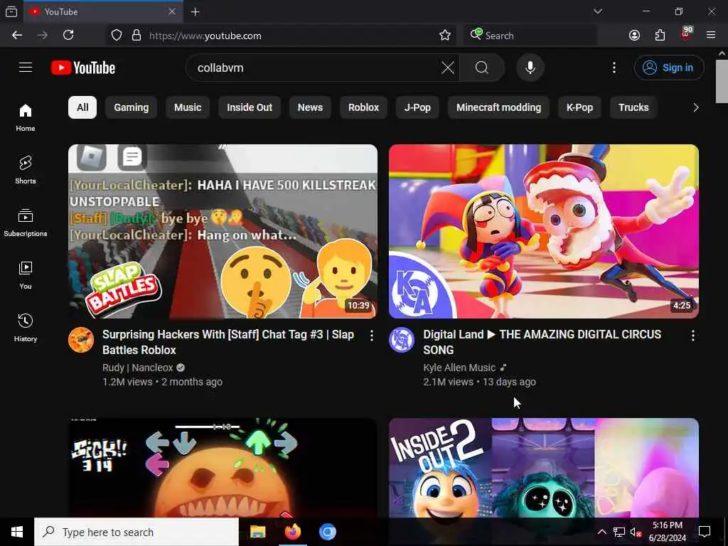728x546 pixels.
Task: Play the Digital Circus song thumbnail
Action: (x=544, y=231)
